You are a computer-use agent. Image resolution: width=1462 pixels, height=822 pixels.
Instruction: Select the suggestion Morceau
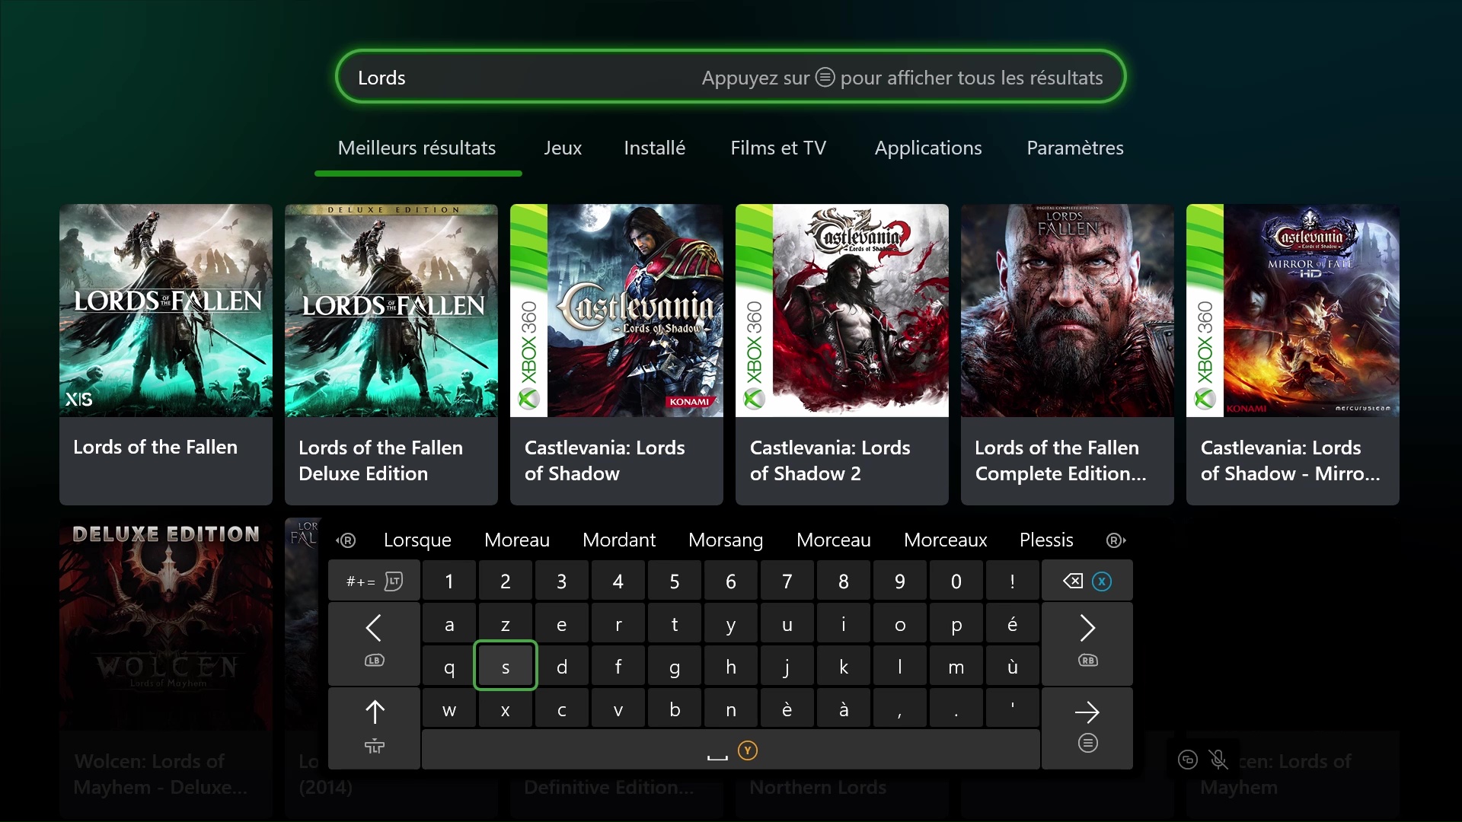click(834, 540)
